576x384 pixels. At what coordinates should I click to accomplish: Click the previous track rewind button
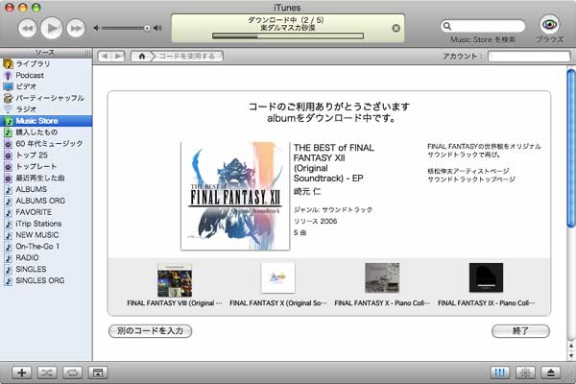pyautogui.click(x=28, y=28)
